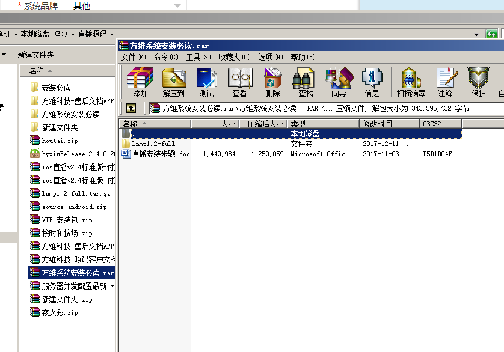Click the 直播源码 breadcrumb segment
The width and height of the screenshot is (504, 352).
click(93, 34)
